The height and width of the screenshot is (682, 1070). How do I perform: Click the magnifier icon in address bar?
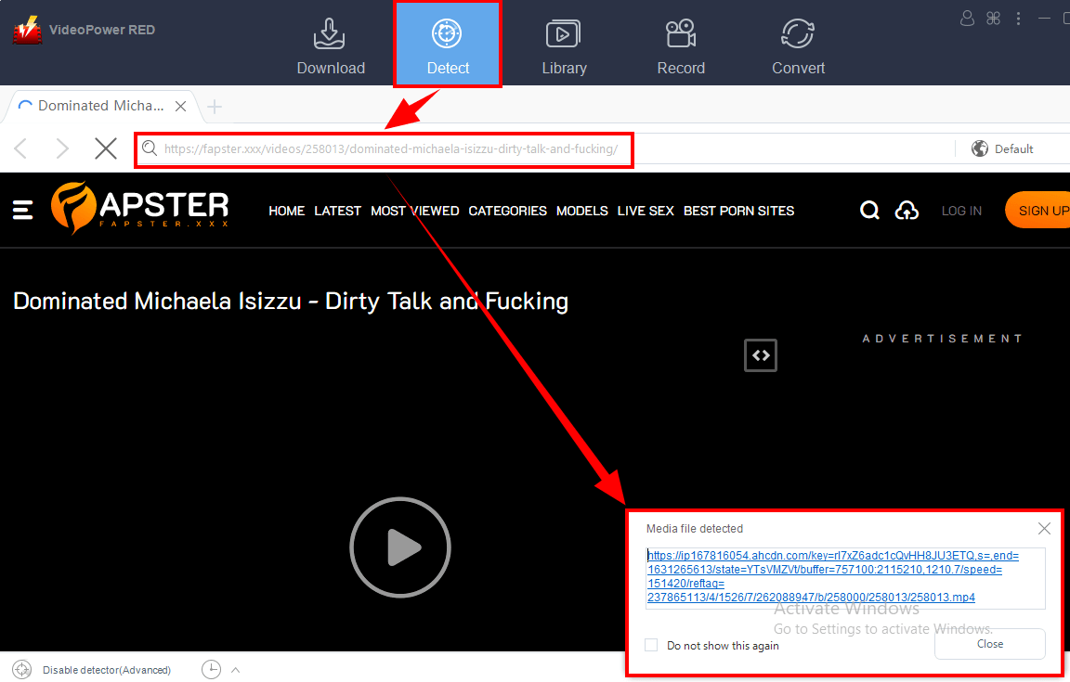[x=150, y=148]
